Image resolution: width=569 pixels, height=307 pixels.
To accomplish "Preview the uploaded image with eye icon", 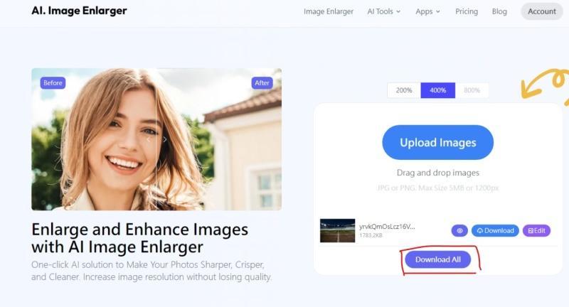I will [459, 230].
